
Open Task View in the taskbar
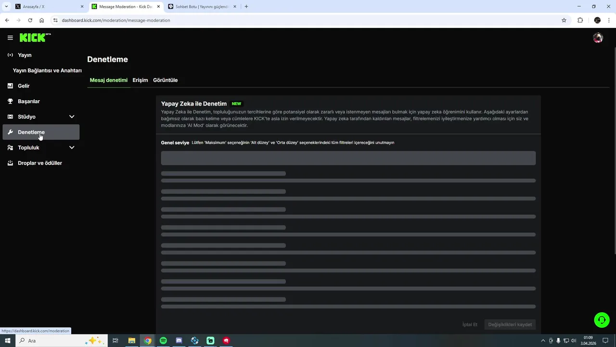tap(115, 341)
